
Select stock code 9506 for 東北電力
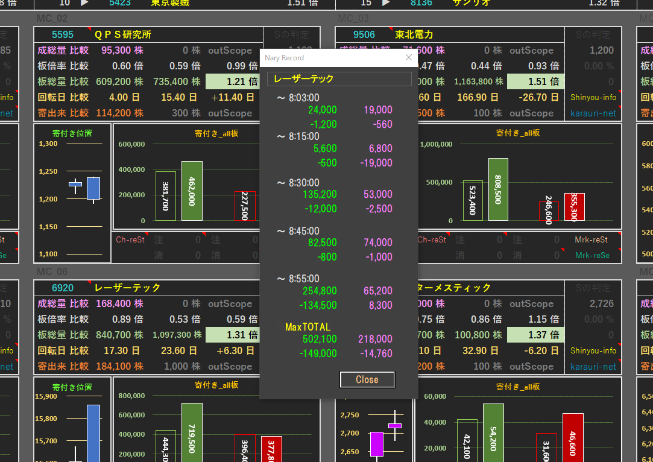[364, 35]
